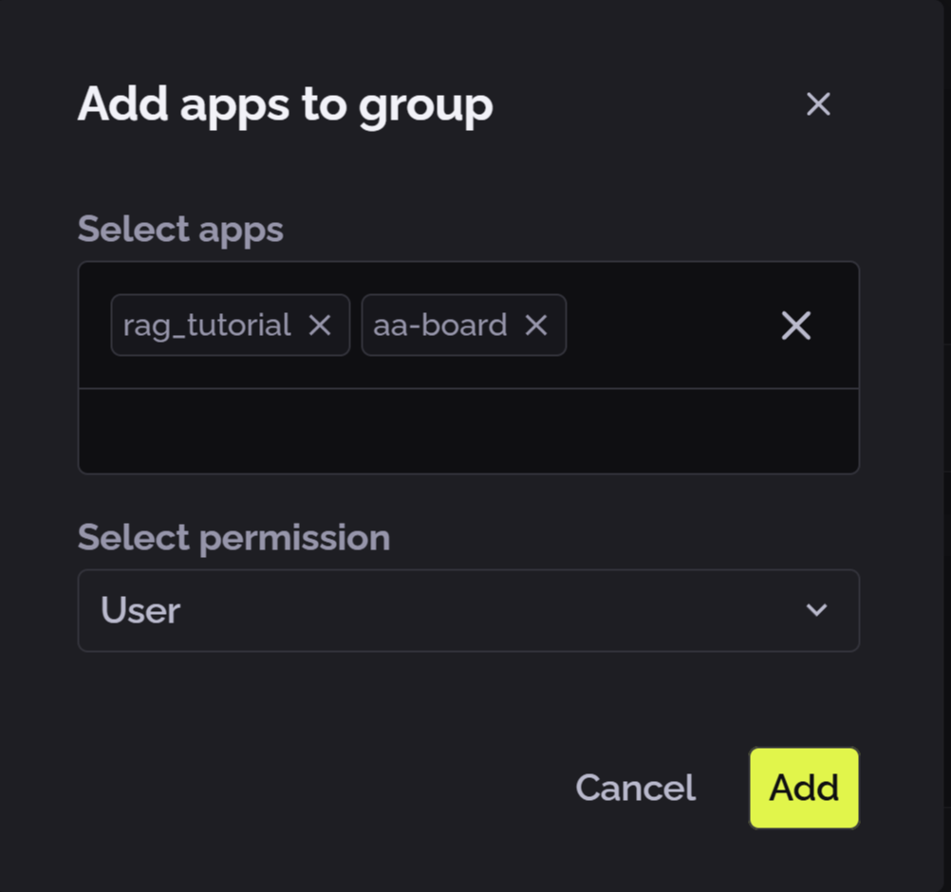Choose the User option in permission box

tap(139, 610)
